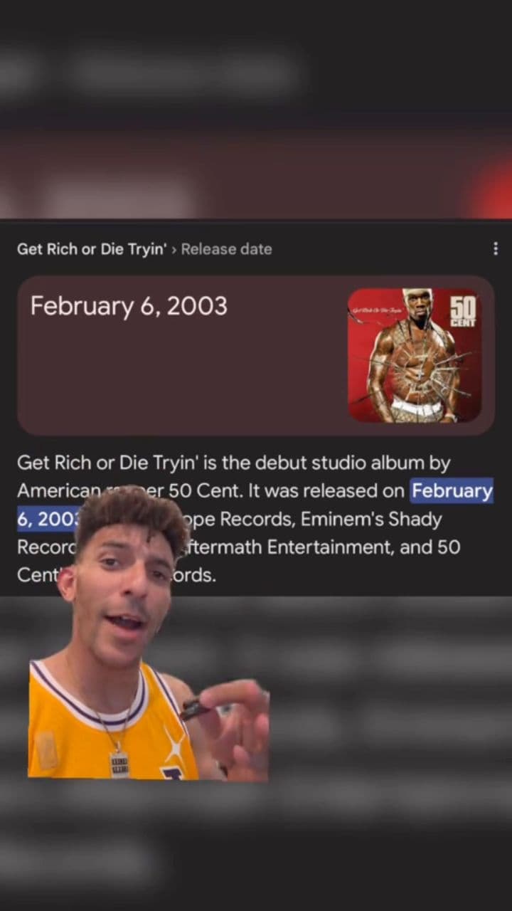Click the breadcrumb chevron before Release date
The height and width of the screenshot is (911, 512).
pyautogui.click(x=174, y=249)
